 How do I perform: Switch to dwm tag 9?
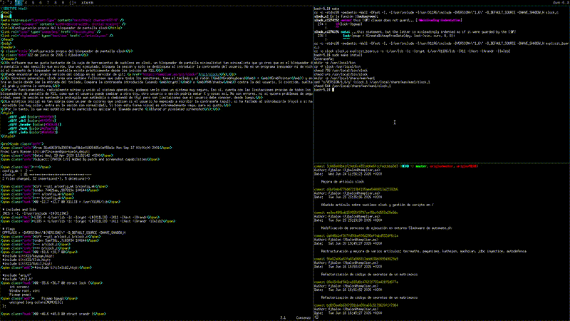coord(63,2)
